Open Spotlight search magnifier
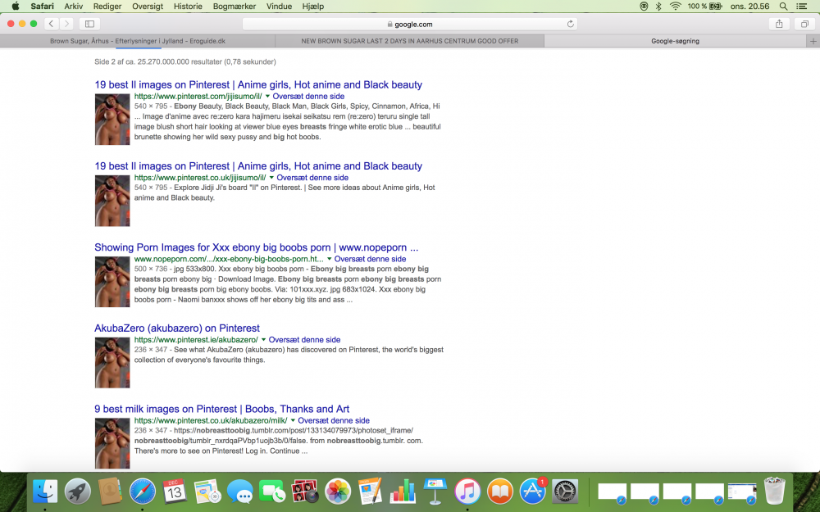The height and width of the screenshot is (512, 820). click(x=783, y=7)
